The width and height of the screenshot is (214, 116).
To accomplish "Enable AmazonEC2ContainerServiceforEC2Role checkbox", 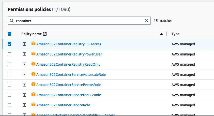I will (x=9, y=95).
